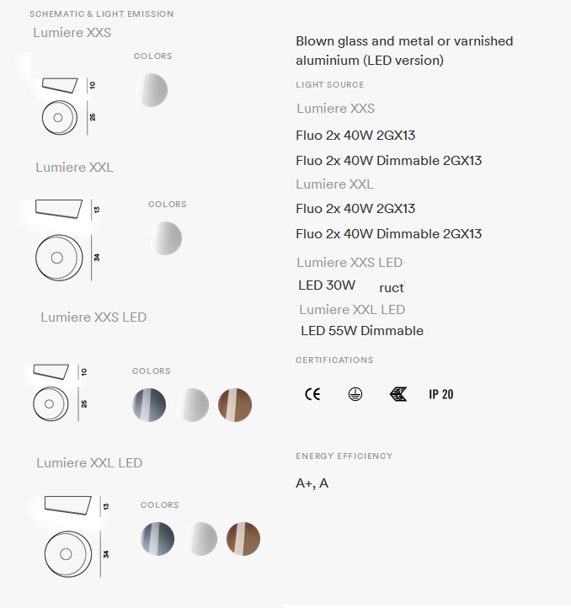Image resolution: width=571 pixels, height=608 pixels.
Task: Select the white color swatch for Lumiere XXS
Action: 152,90
